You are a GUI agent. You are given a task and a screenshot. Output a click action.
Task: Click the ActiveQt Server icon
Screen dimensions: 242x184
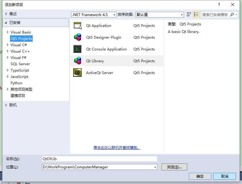(x=77, y=73)
